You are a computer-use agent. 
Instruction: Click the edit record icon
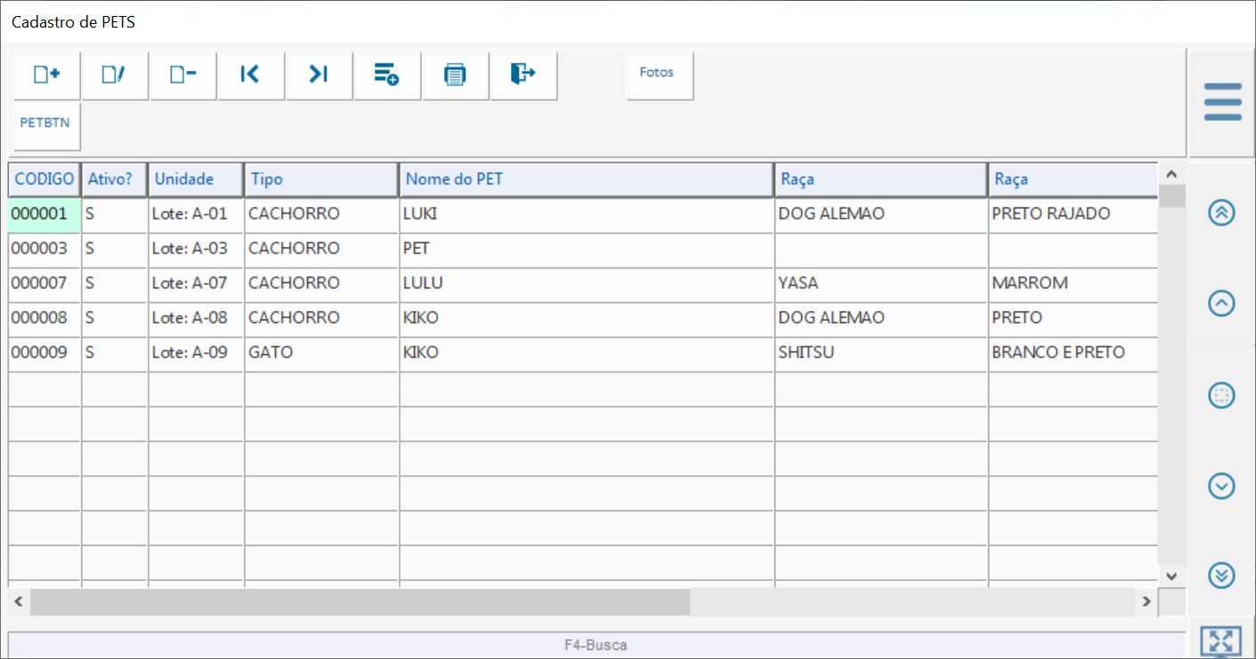(115, 76)
